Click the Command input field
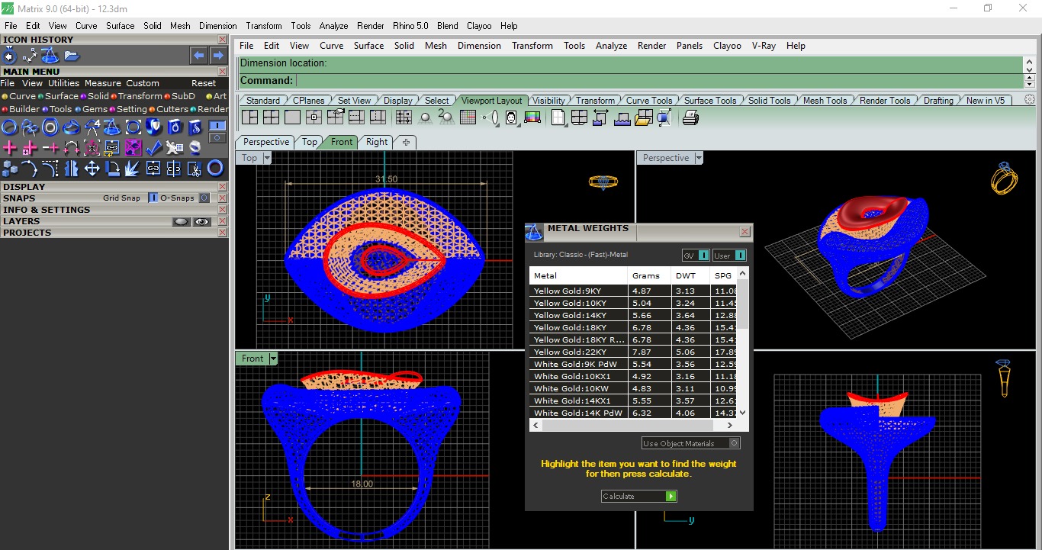This screenshot has height=550, width=1042. pyautogui.click(x=659, y=80)
